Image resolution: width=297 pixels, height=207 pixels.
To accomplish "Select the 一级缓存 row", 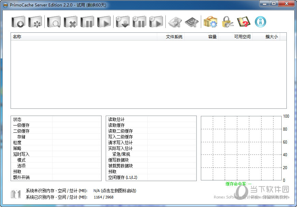I will click(56, 125).
